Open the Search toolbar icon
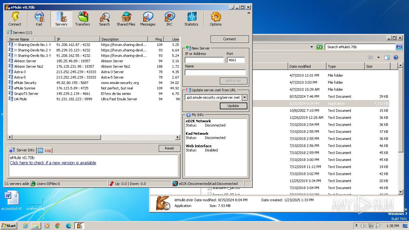Screen dimensions: 409x230 point(104,19)
